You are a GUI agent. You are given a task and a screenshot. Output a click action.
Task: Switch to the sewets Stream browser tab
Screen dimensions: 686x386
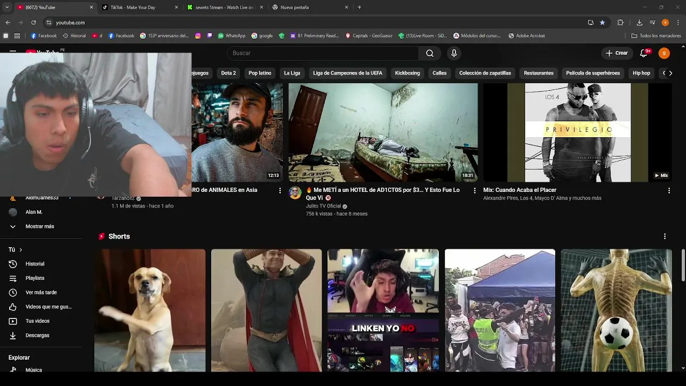coord(226,8)
